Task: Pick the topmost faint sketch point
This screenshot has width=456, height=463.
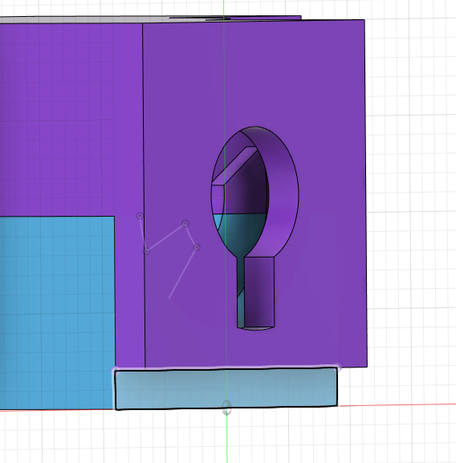Action: click(x=140, y=216)
